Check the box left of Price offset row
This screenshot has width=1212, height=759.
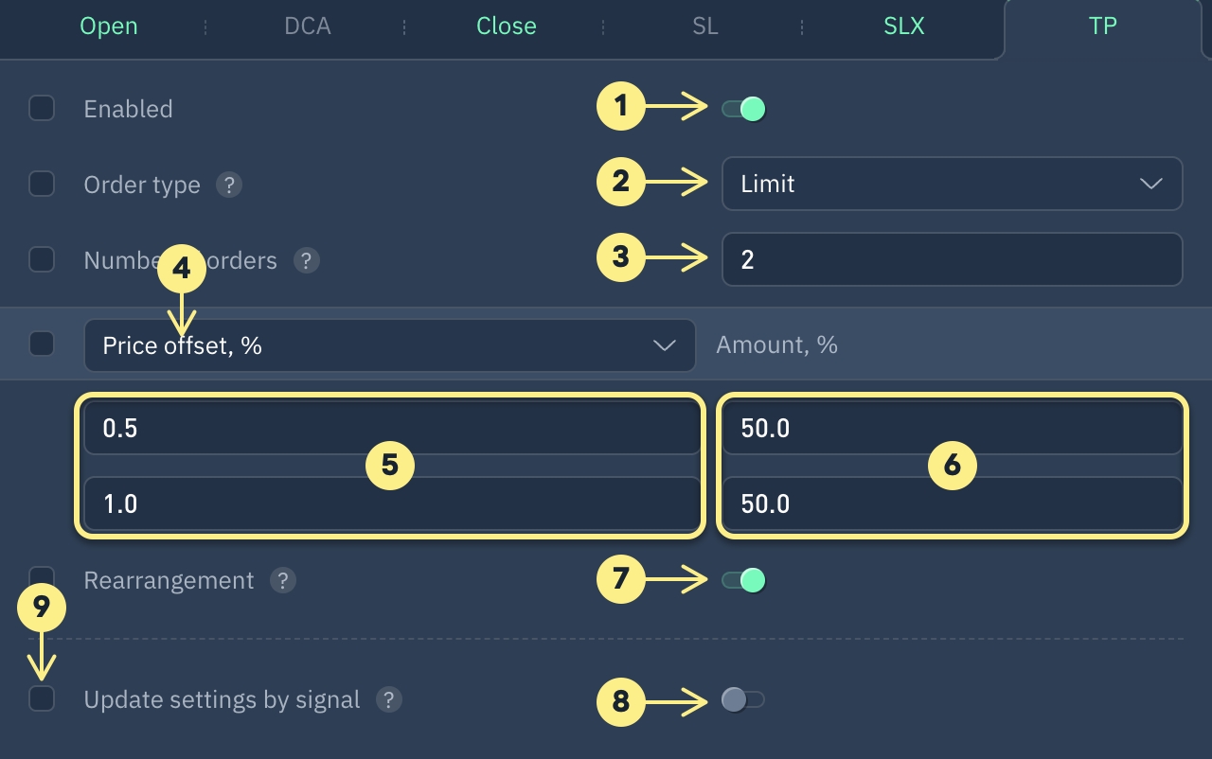(x=42, y=344)
